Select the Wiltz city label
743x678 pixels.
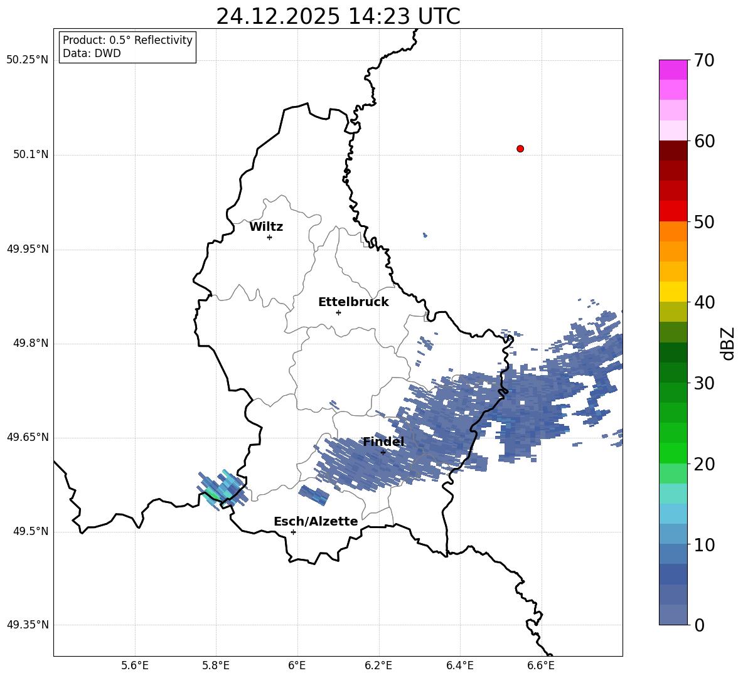[x=266, y=227]
